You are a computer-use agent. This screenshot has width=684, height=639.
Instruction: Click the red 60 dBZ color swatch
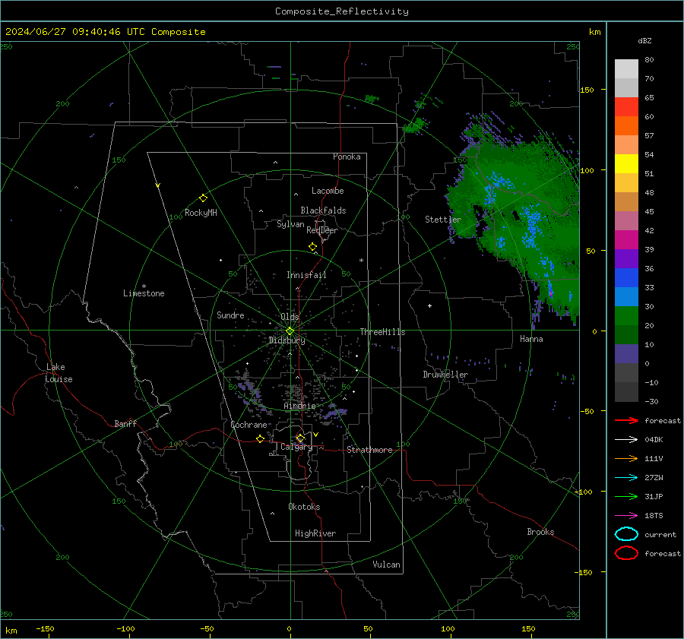click(x=626, y=106)
